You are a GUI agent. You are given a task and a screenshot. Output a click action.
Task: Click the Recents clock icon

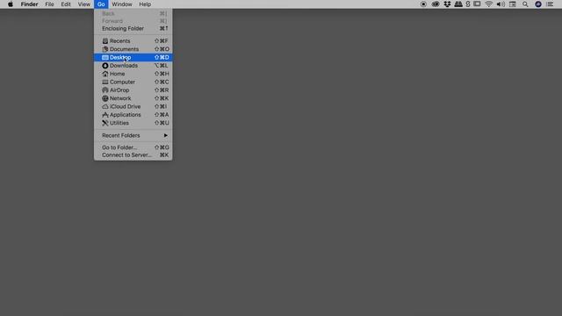[x=105, y=41]
